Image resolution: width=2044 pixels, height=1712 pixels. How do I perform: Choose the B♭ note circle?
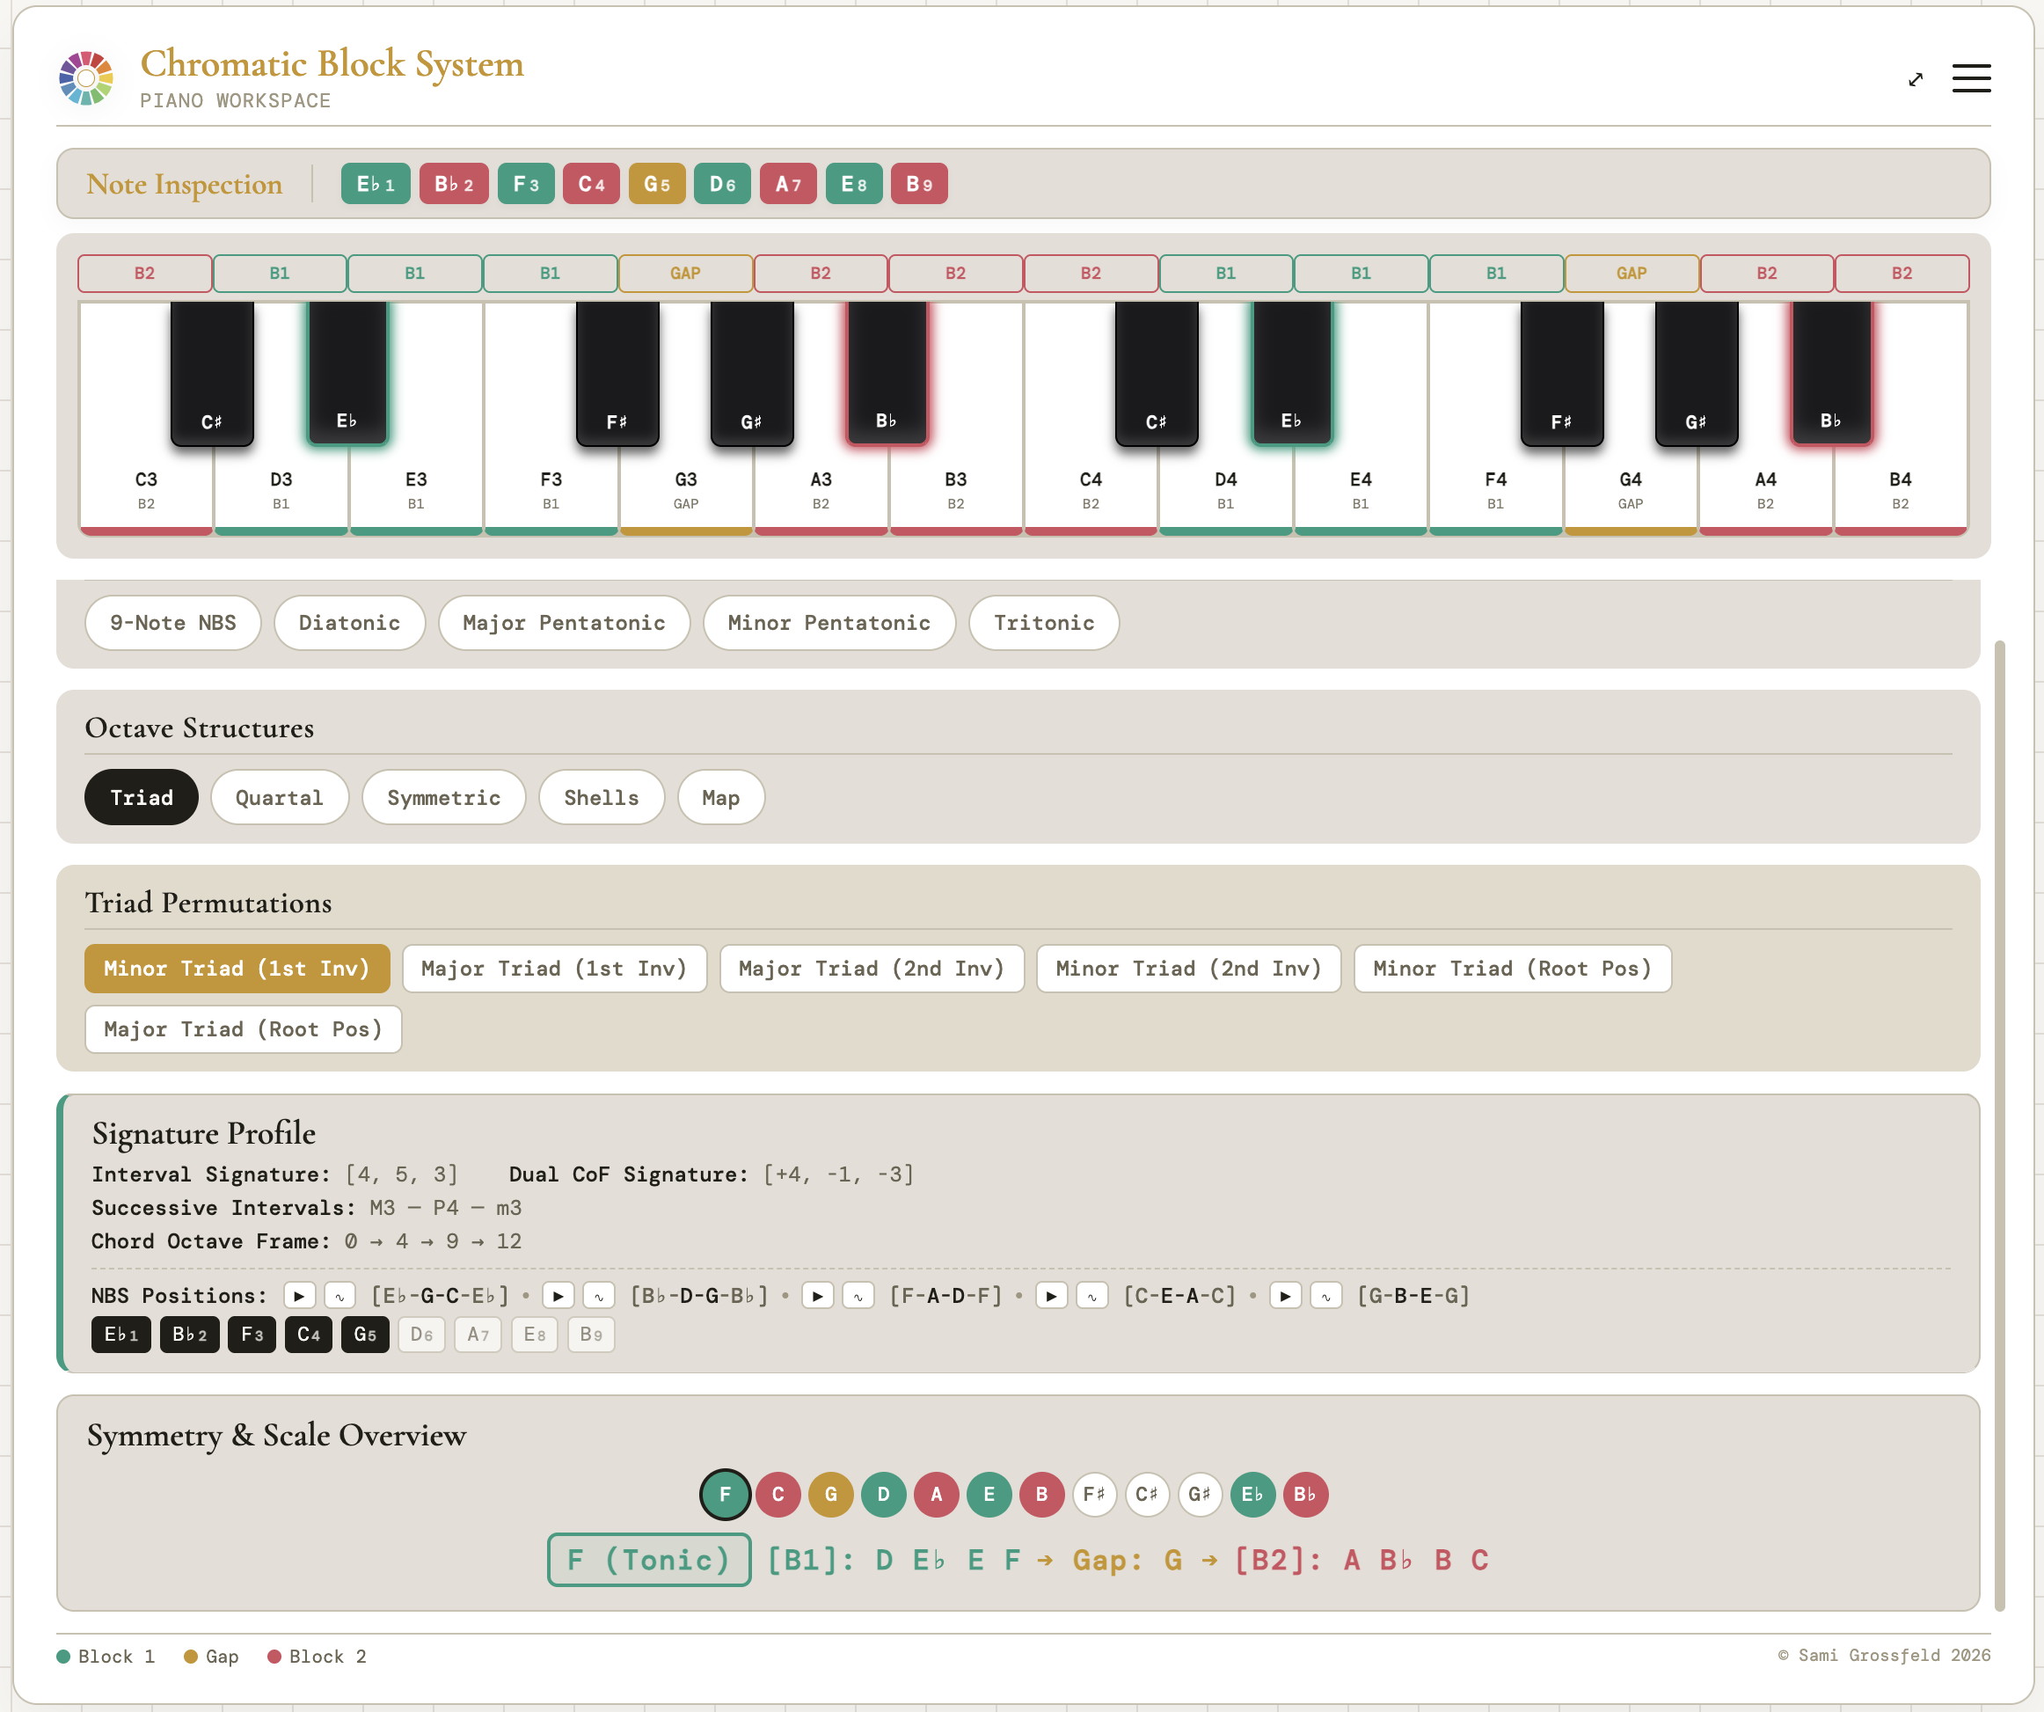tap(1305, 1494)
